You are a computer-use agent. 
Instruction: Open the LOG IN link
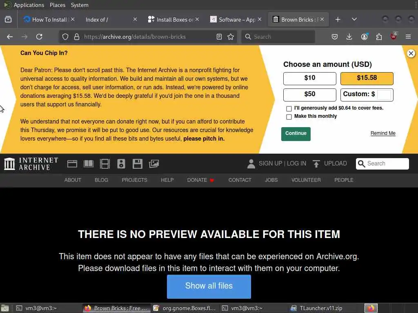[296, 163]
